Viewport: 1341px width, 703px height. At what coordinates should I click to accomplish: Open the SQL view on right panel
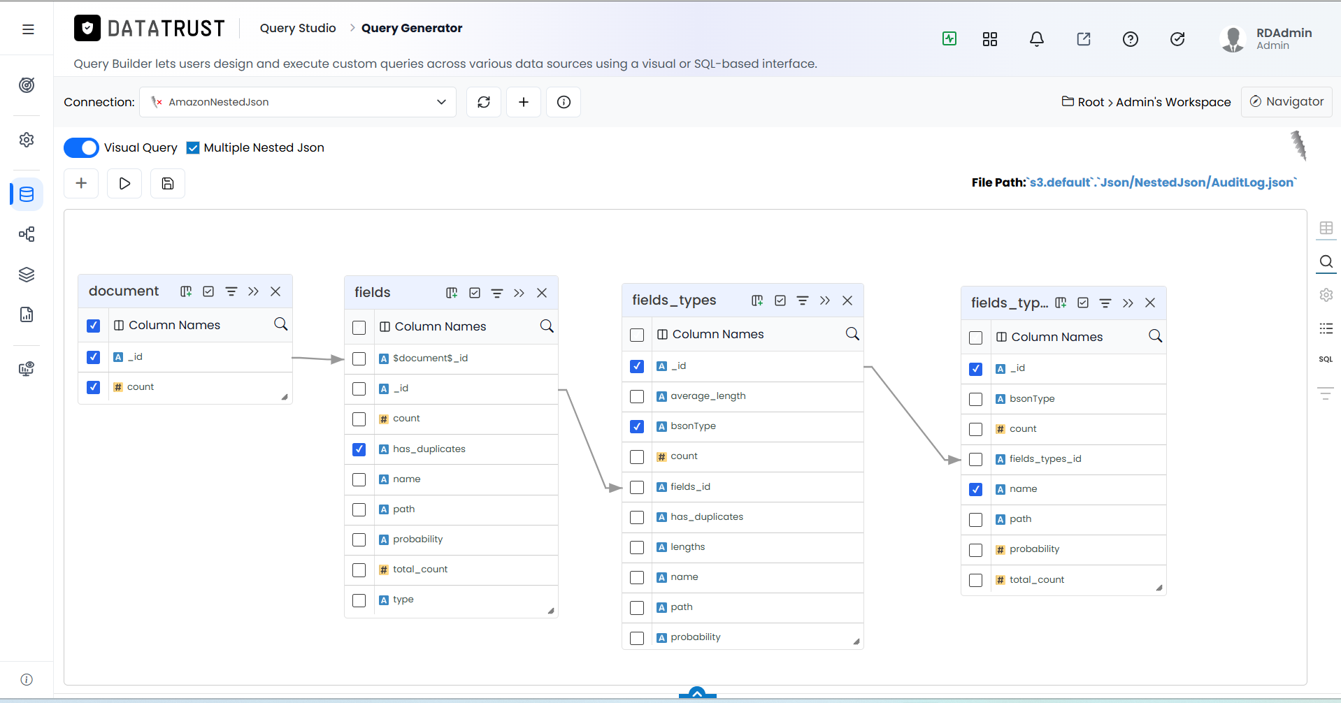(1326, 359)
